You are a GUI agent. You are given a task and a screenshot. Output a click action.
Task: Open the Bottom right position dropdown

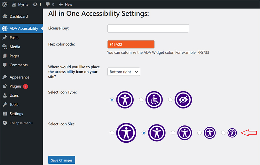(124, 72)
